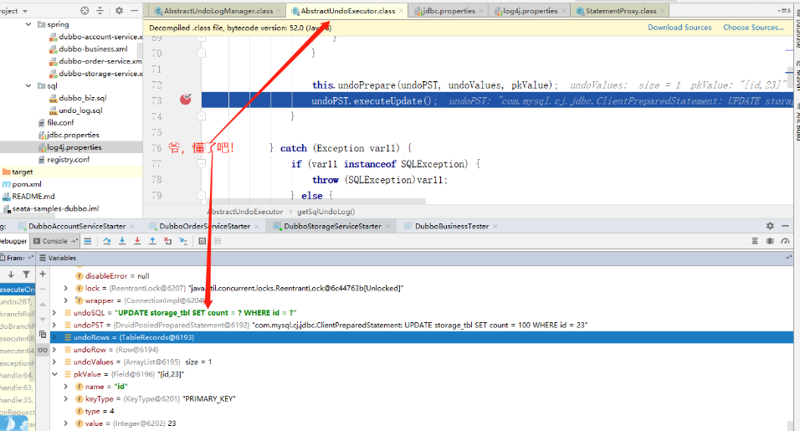This screenshot has height=431, width=800.
Task: Close the DubboAccountServiceStarter debug tab
Action: (132, 227)
